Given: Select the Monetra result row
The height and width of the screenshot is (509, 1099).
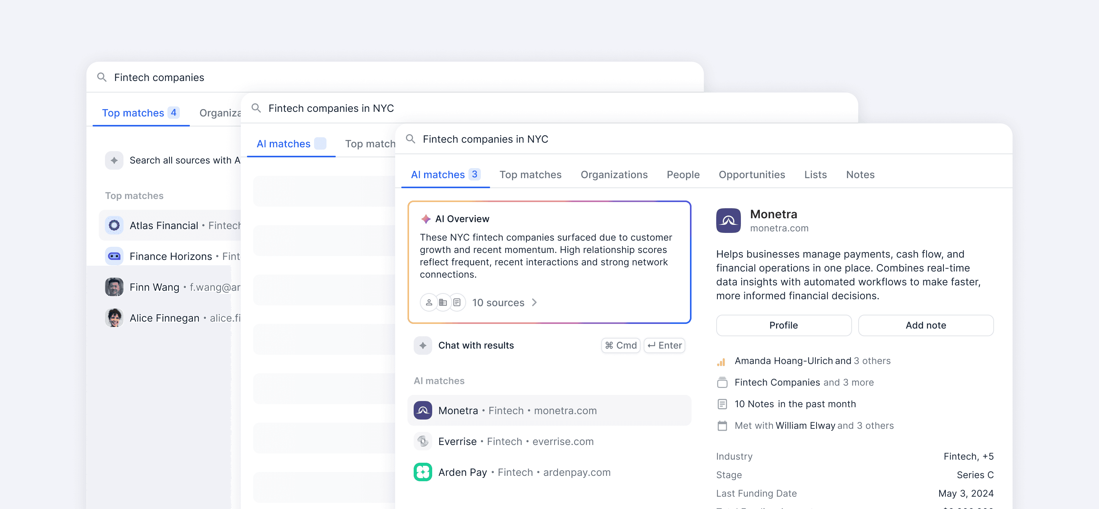Looking at the screenshot, I should pos(549,410).
